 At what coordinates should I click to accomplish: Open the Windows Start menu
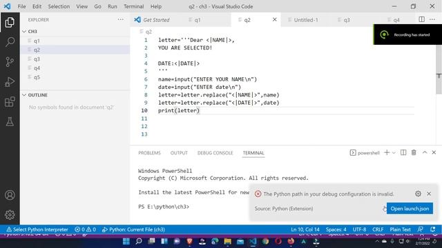click(126, 241)
